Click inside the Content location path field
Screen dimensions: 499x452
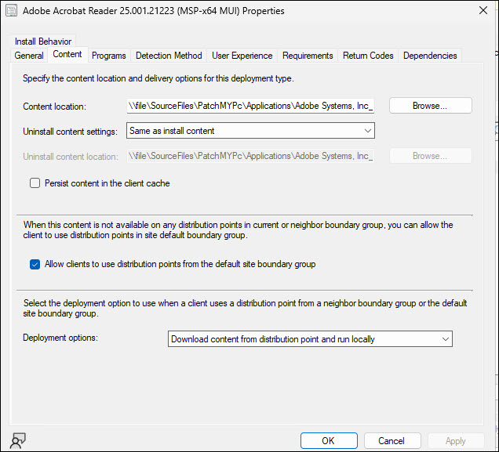pos(250,106)
